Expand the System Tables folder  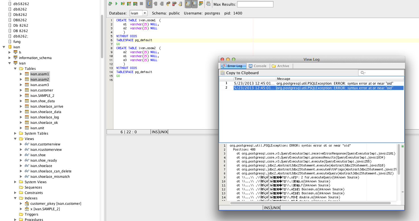(x=15, y=134)
